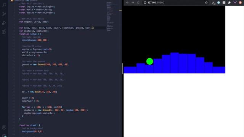Click the 'power = 0;' line

point(28,98)
